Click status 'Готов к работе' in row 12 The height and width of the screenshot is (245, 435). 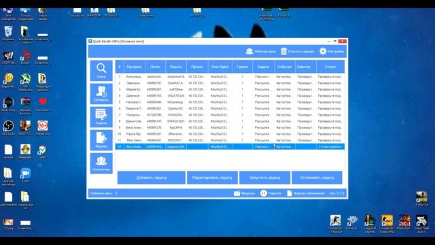coord(330,147)
